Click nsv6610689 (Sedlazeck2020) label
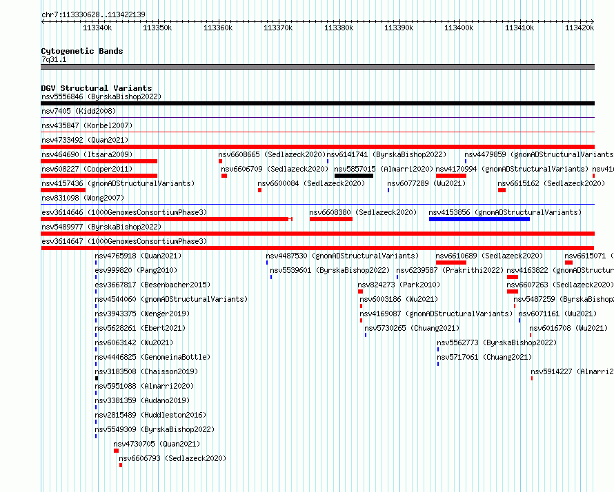614x492 pixels. 490,256
